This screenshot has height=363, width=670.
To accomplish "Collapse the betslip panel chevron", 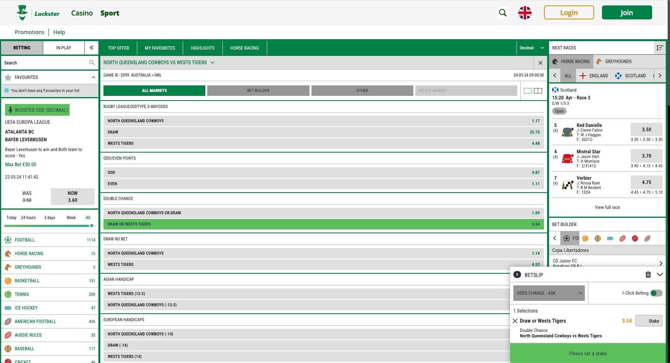I will coord(660,274).
